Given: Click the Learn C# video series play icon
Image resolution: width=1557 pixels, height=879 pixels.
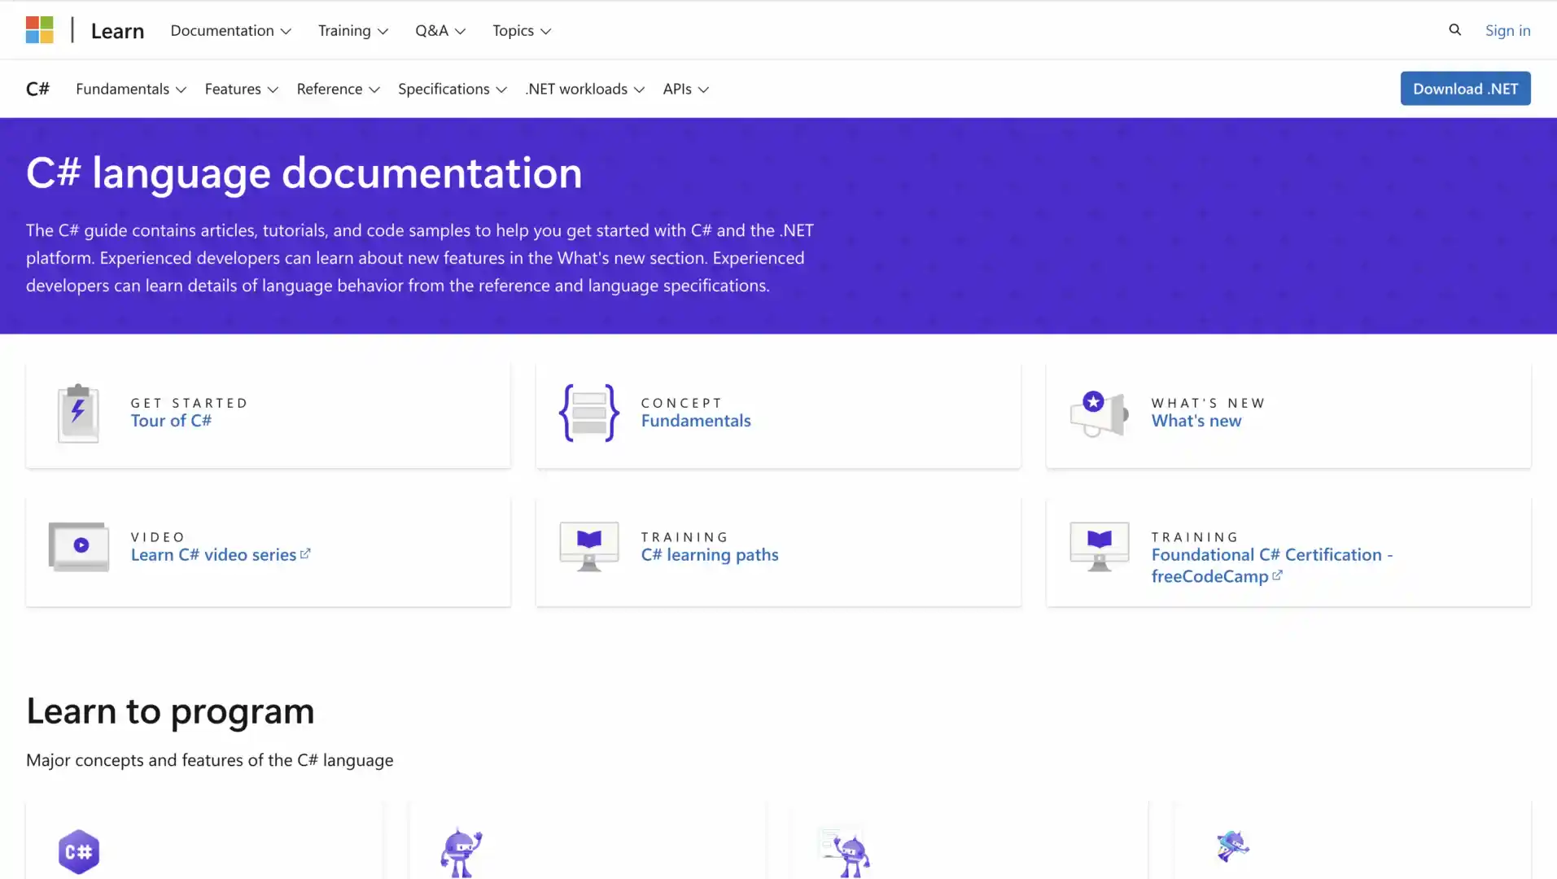Looking at the screenshot, I should pos(79,546).
